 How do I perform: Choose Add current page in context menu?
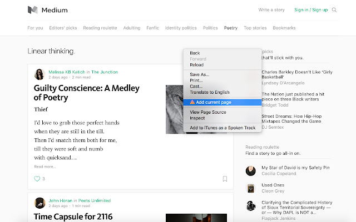(222, 102)
